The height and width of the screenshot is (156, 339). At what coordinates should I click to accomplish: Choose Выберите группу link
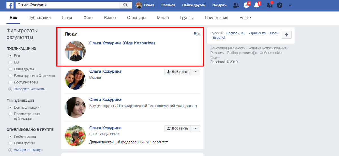coord(29,150)
